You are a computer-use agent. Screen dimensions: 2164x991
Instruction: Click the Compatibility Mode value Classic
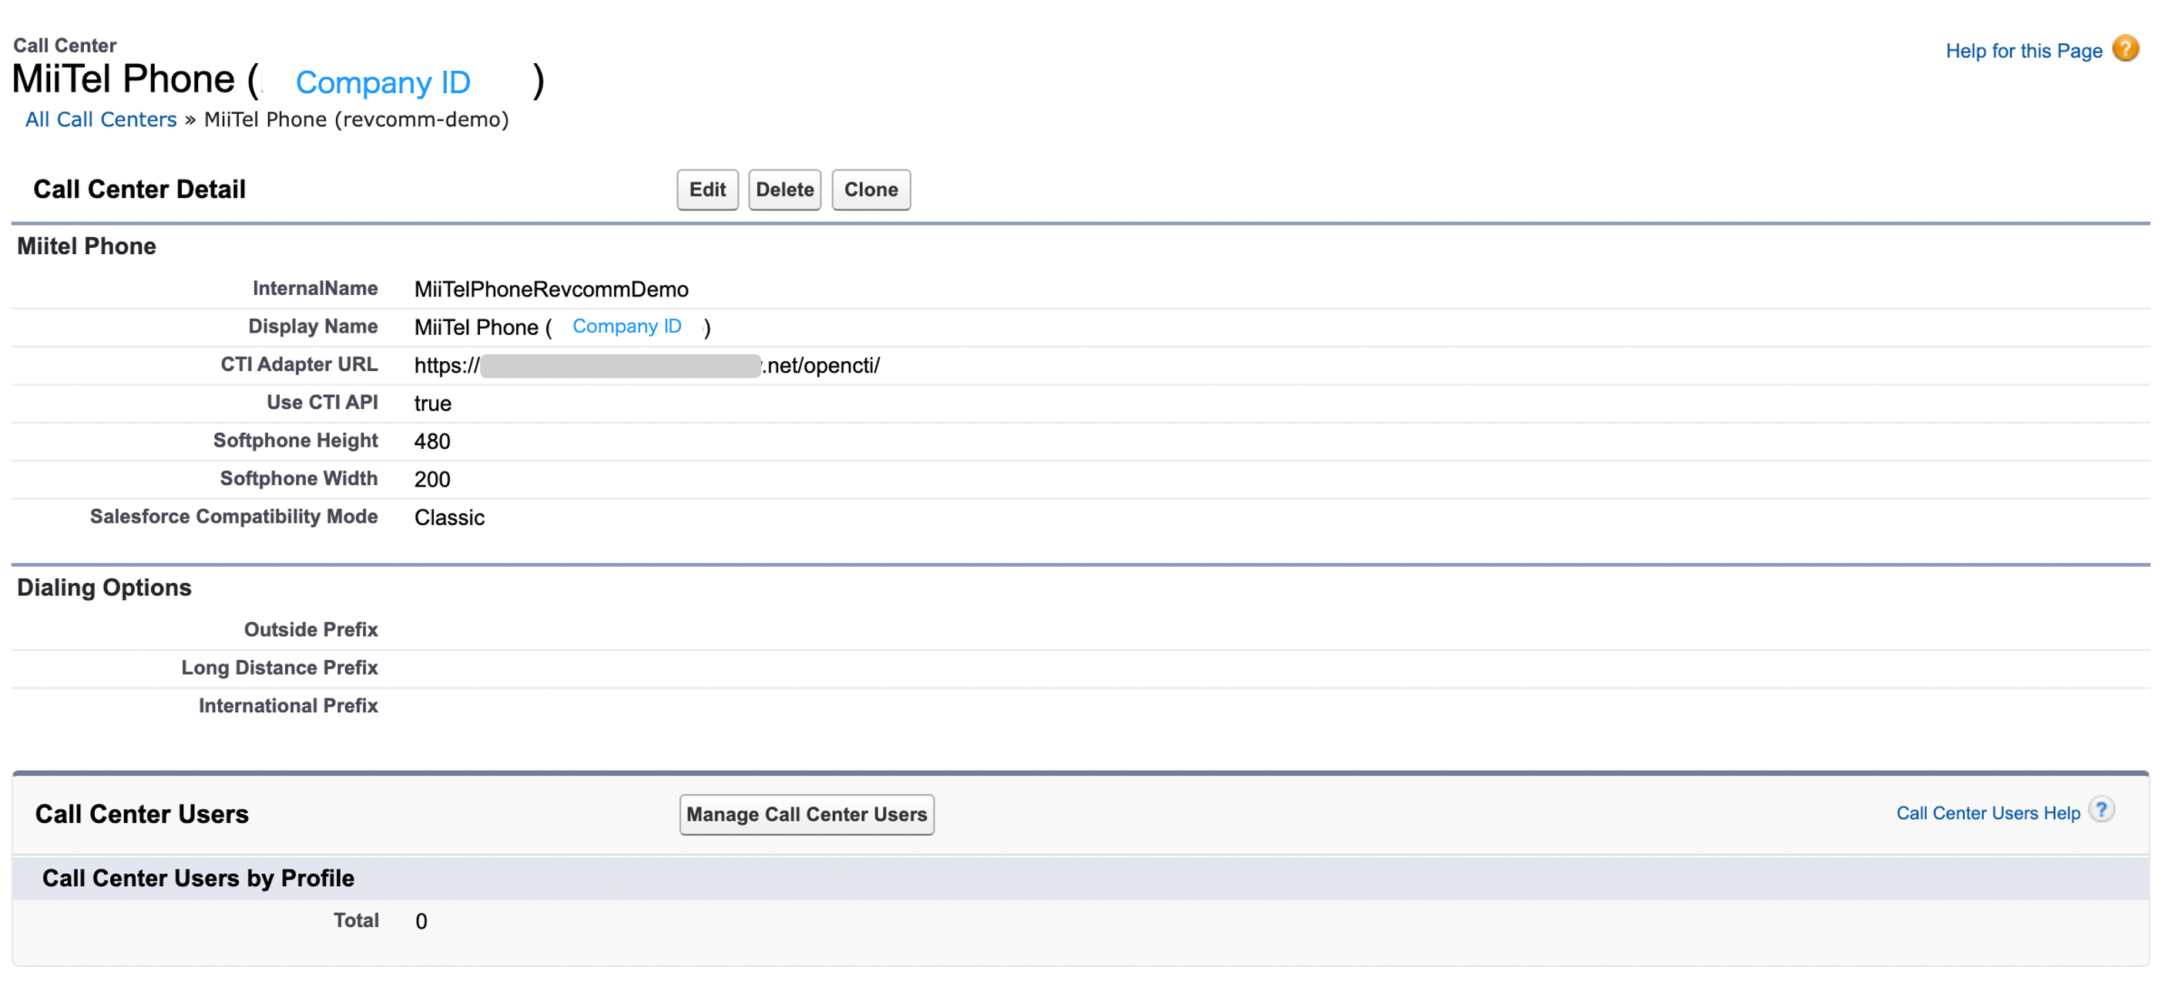point(449,517)
